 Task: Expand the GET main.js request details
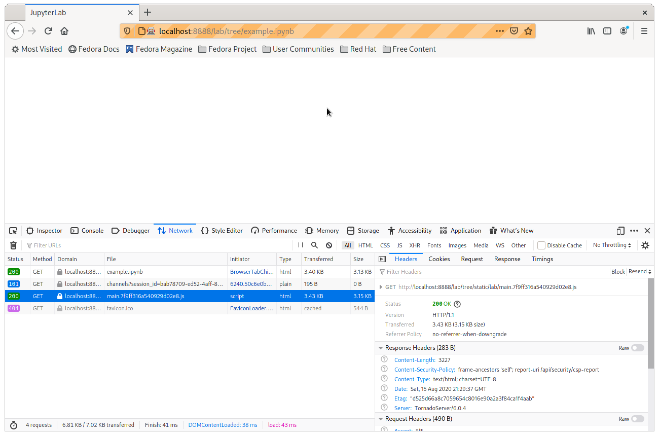click(381, 286)
